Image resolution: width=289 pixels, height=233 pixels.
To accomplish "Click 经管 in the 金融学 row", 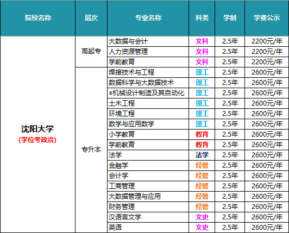I will [202, 165].
